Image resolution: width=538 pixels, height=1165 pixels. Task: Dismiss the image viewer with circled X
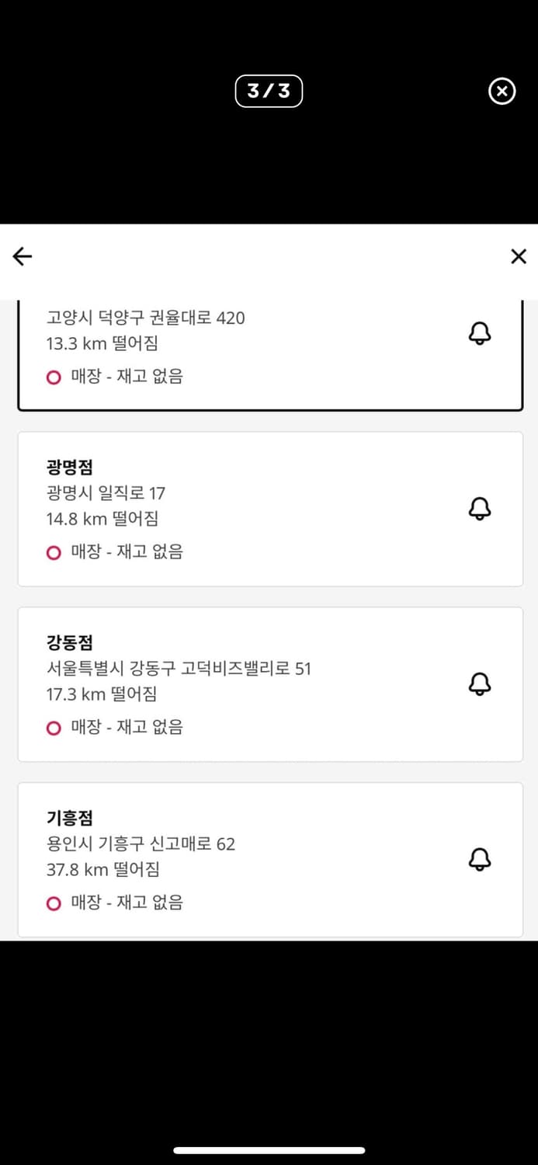point(502,92)
